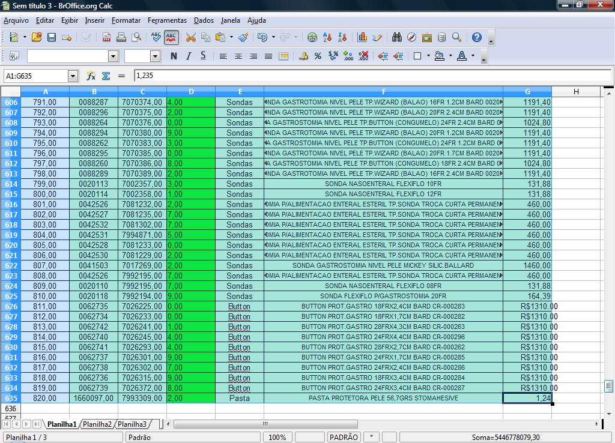Cut selection with the scissors icon
615x443 pixels.
(190, 37)
